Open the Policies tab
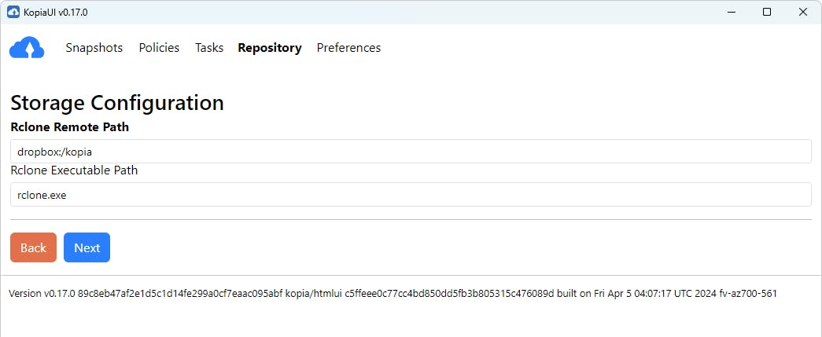This screenshot has height=337, width=822. [x=159, y=48]
